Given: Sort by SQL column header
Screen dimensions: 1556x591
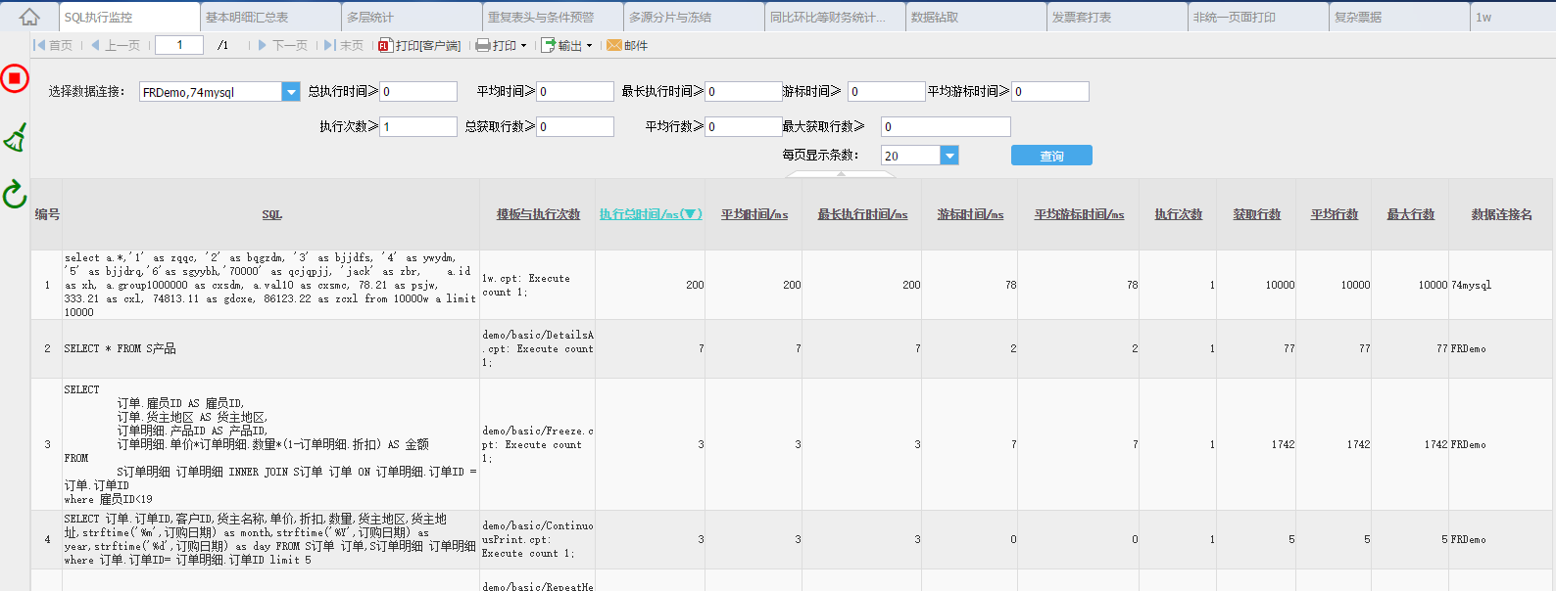Looking at the screenshot, I should pyautogui.click(x=271, y=214).
